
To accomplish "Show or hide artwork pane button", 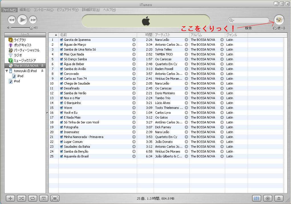I will click(44, 198).
